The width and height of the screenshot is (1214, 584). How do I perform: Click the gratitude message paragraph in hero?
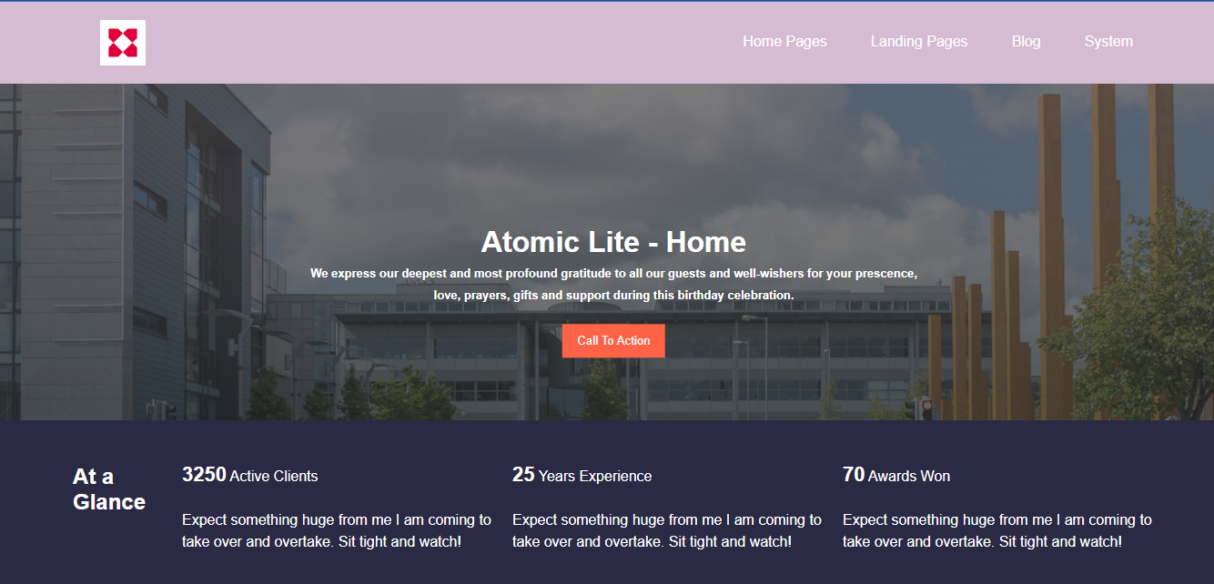(613, 284)
